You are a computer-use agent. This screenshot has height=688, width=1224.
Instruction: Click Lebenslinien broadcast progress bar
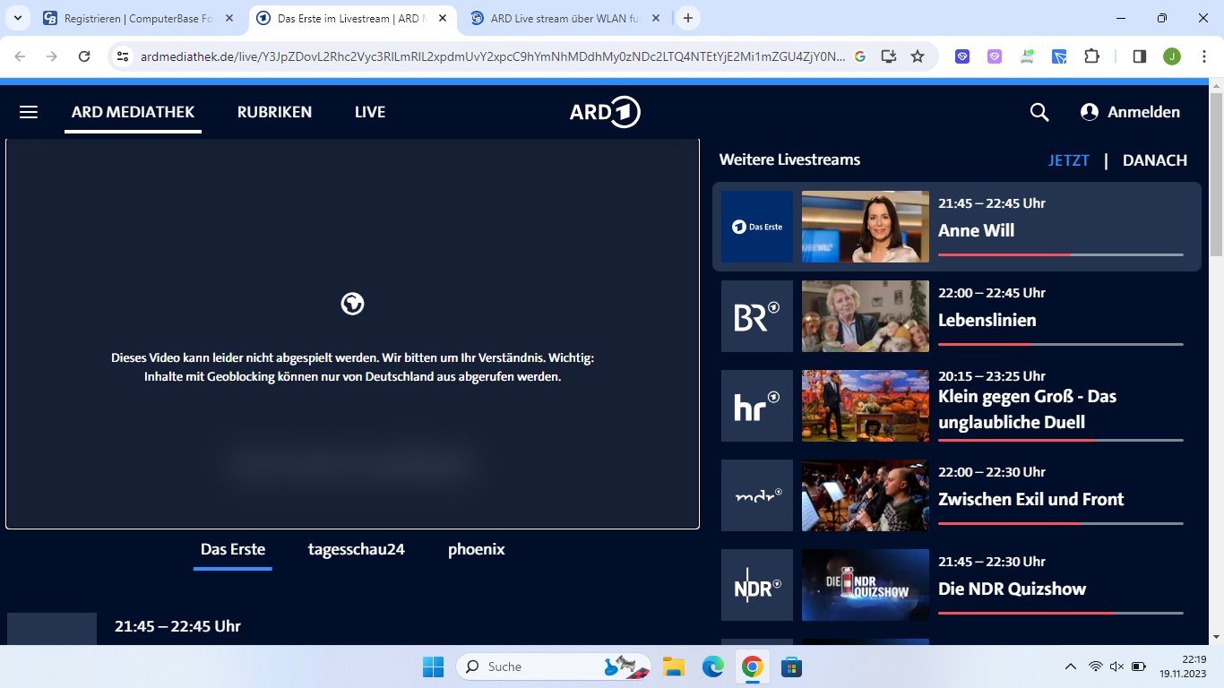1061,344
